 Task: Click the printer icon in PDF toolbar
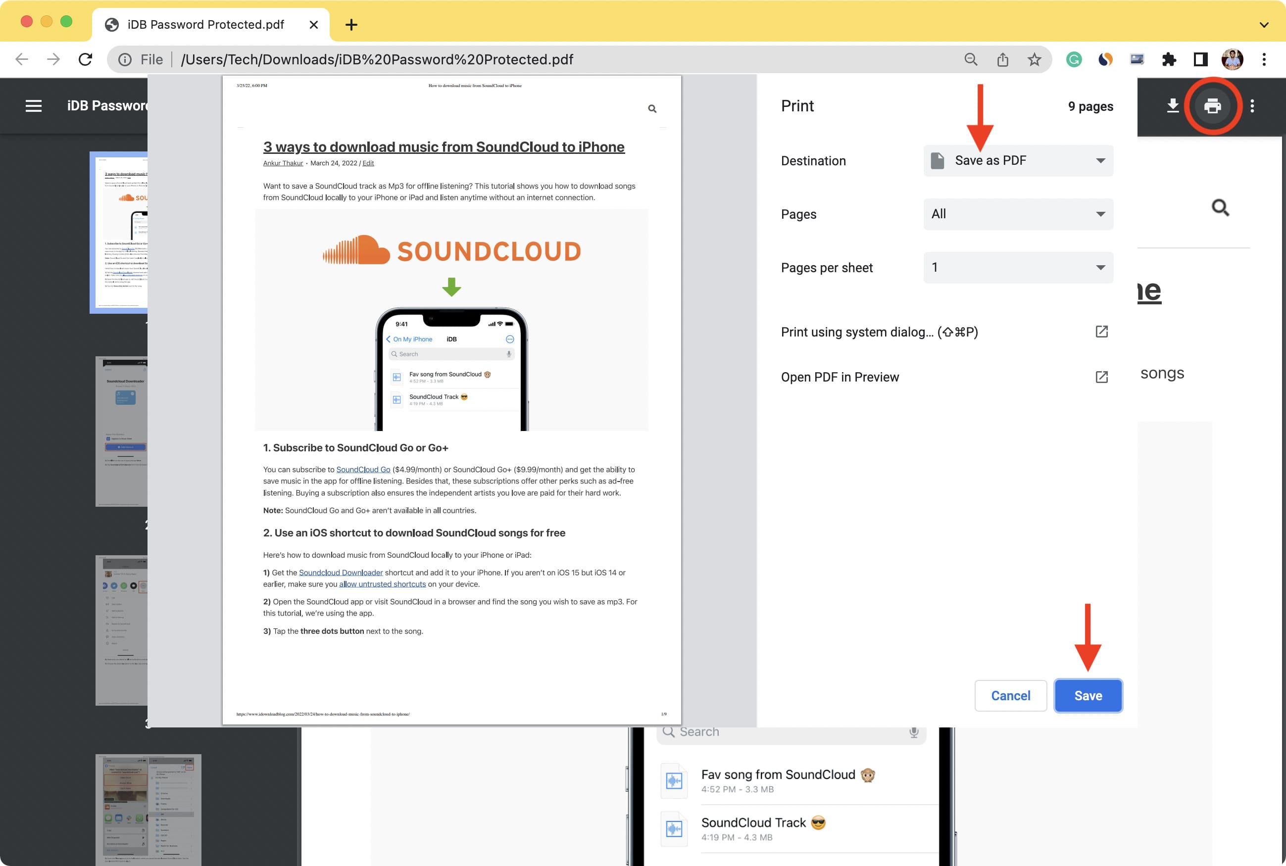pyautogui.click(x=1212, y=106)
